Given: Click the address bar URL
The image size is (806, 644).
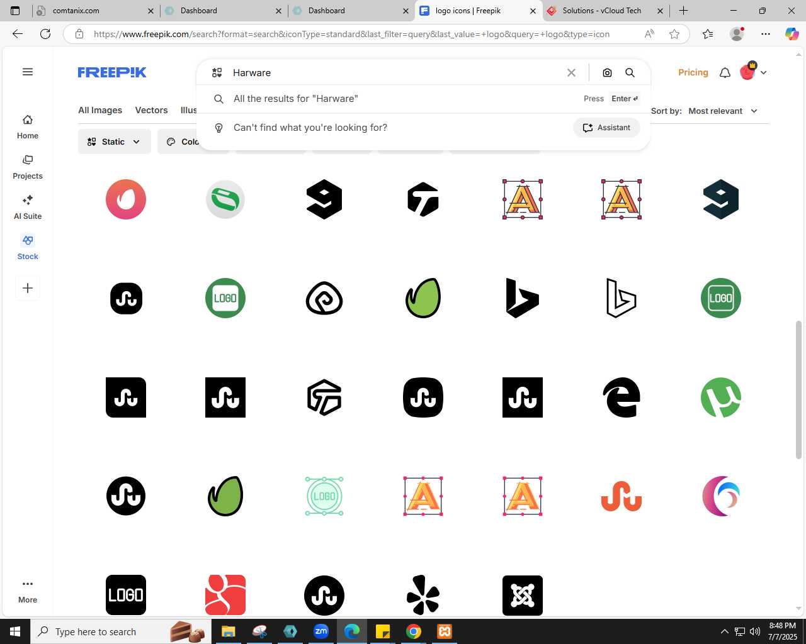Looking at the screenshot, I should click(x=351, y=34).
